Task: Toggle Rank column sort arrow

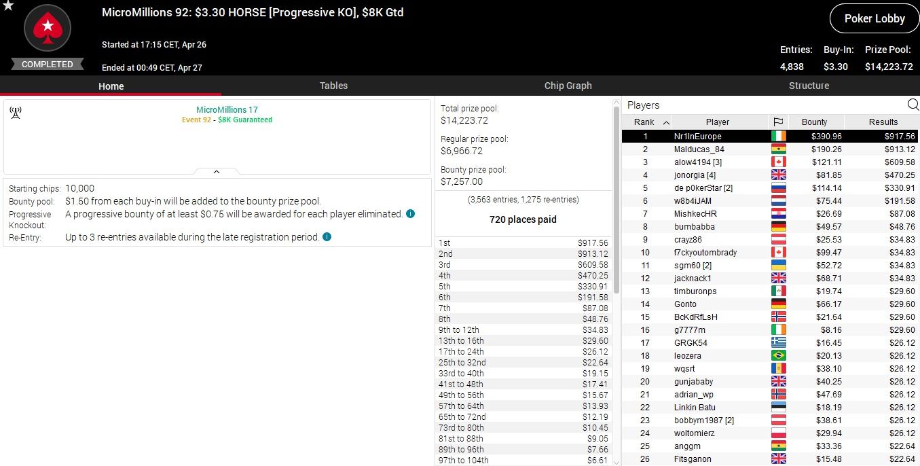Action: tap(666, 122)
